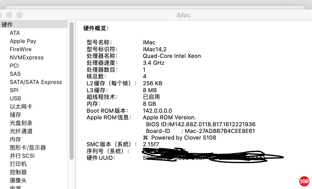
Task: Click the 256 KB L2 cache value
Action: click(x=153, y=83)
